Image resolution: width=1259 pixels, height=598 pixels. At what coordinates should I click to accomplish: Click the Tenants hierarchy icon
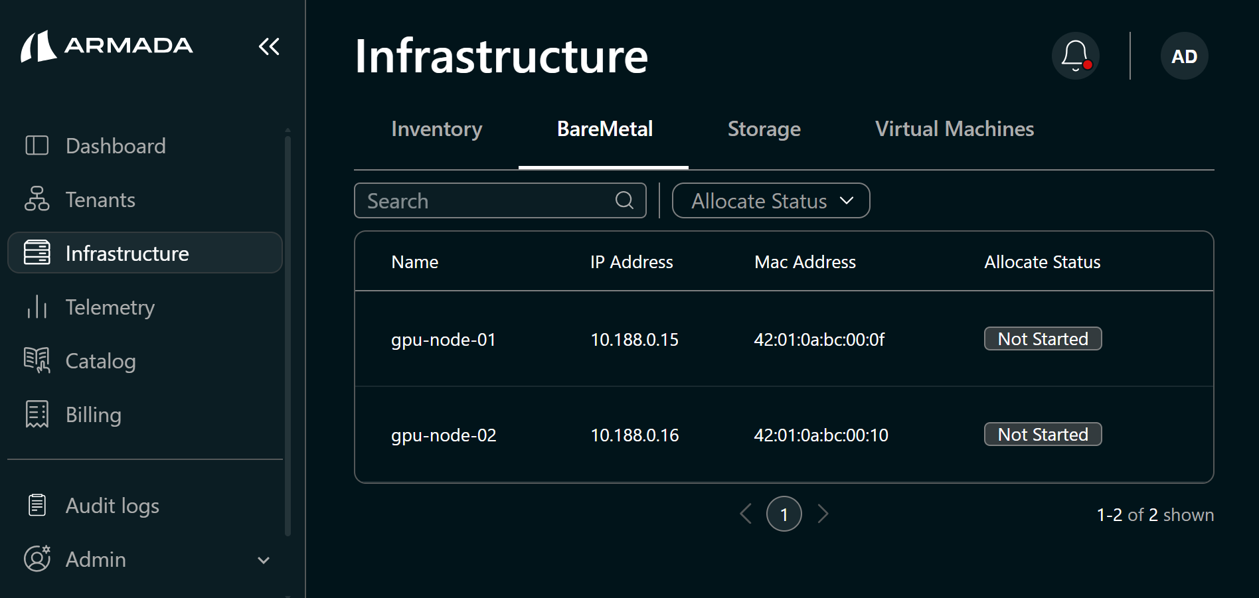(x=37, y=199)
